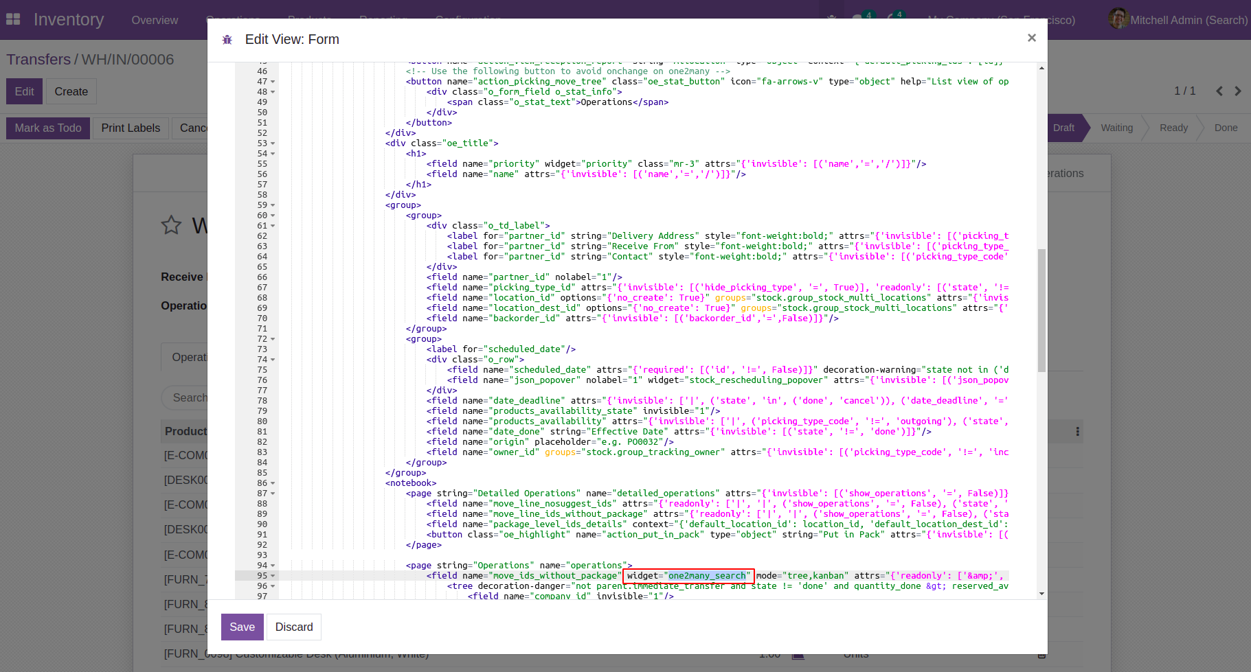
Task: Click div class "oe_title" line 53
Action: pyautogui.click(x=442, y=143)
